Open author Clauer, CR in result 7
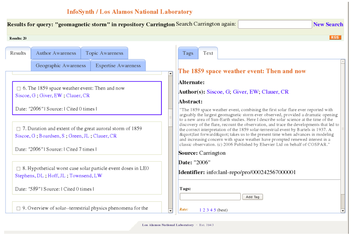The height and width of the screenshot is (237, 351). pyautogui.click(x=105, y=136)
